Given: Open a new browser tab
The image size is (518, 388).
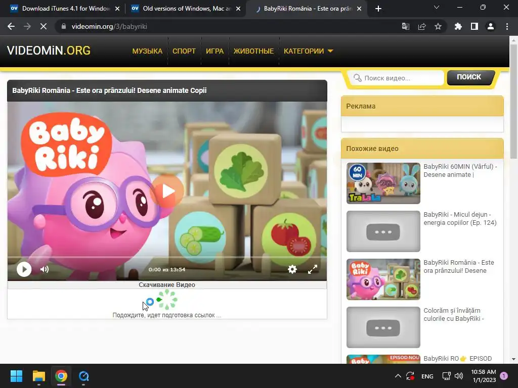Looking at the screenshot, I should [x=378, y=9].
